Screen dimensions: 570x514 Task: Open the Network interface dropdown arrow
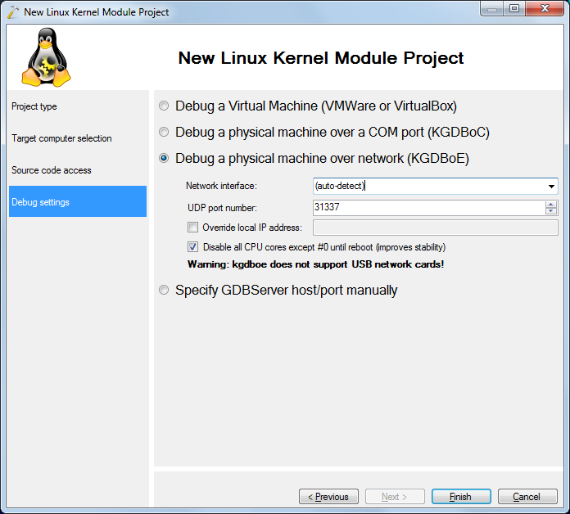pos(551,187)
